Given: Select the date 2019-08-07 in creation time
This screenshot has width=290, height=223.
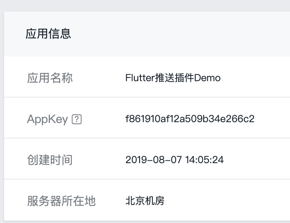Looking at the screenshot, I should tap(154, 160).
